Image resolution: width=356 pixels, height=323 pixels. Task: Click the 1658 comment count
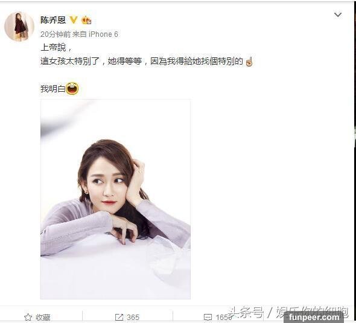pyautogui.click(x=224, y=317)
